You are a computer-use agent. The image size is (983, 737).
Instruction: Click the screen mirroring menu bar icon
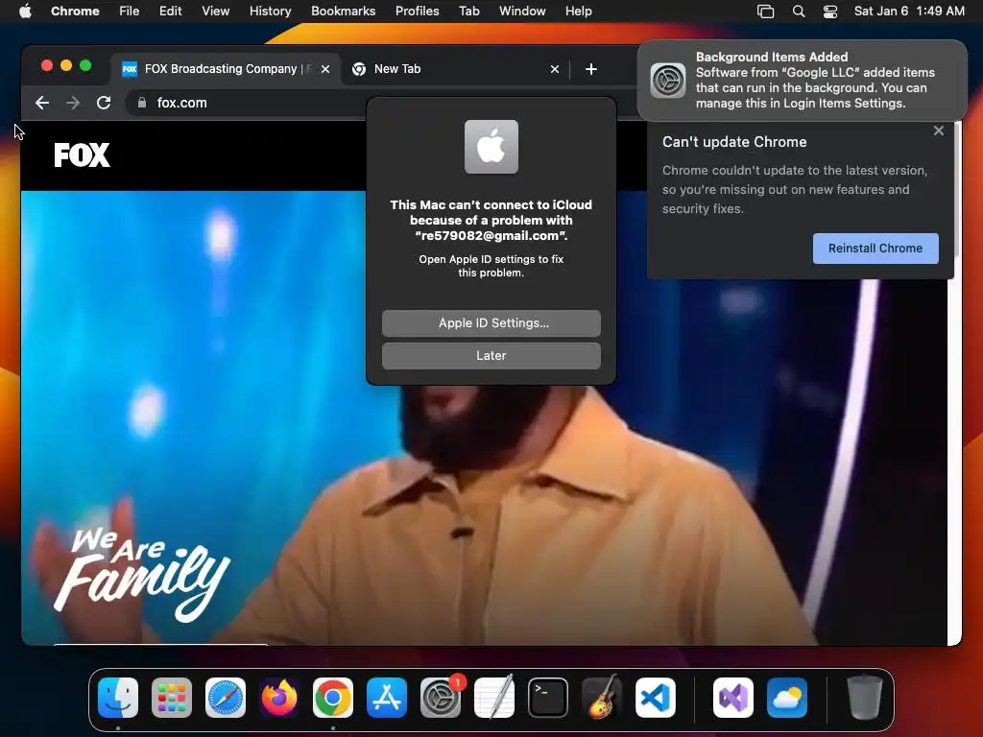click(x=765, y=12)
